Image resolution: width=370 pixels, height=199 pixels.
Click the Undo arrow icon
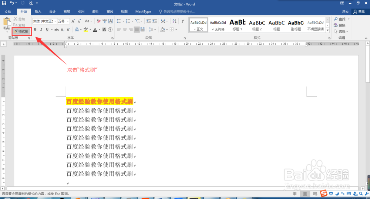[x=12, y=3]
